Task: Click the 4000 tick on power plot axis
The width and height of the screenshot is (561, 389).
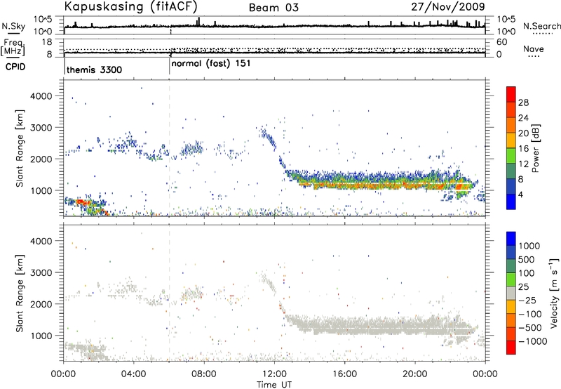Action: click(41, 96)
